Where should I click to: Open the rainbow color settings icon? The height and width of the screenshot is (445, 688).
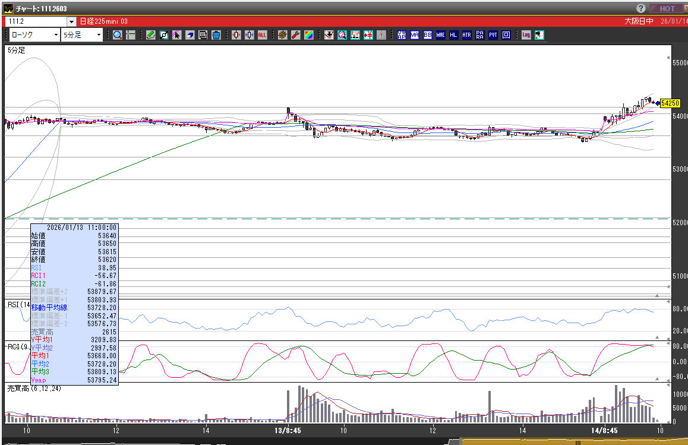point(308,35)
